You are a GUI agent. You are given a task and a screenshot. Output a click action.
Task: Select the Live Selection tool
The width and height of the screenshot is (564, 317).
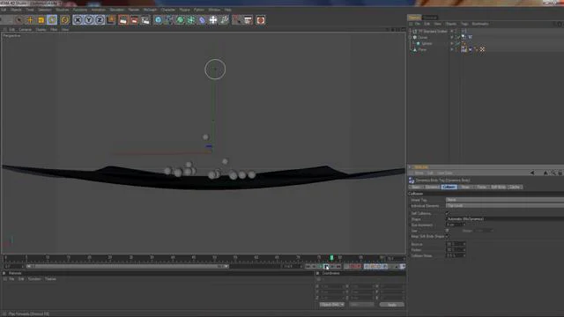coord(19,20)
